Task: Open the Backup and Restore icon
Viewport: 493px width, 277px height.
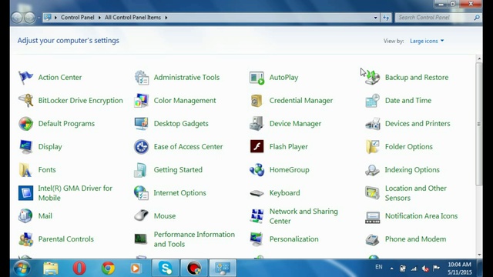Action: [373, 77]
